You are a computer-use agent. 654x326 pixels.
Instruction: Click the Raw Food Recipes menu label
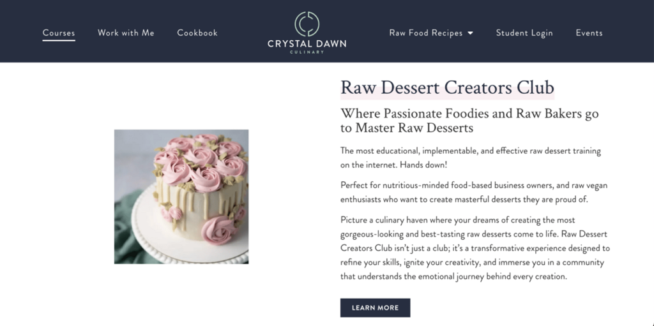tap(425, 33)
